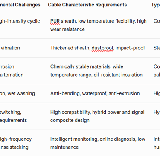This screenshot has height=156, width=160.
Task: Click the 'igh-frequency' text in last row
Action: (x=16, y=139)
